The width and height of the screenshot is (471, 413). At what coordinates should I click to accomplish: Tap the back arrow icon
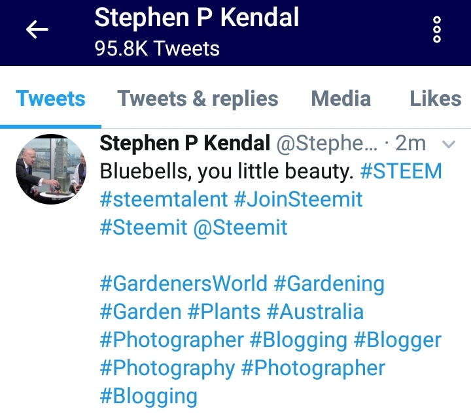[37, 29]
